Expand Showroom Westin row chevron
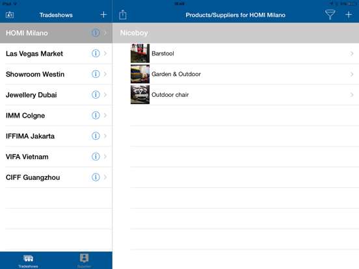 click(x=105, y=74)
